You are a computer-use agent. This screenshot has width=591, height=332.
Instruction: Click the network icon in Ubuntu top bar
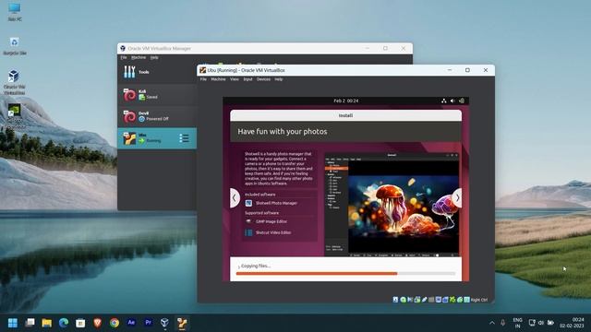click(443, 101)
